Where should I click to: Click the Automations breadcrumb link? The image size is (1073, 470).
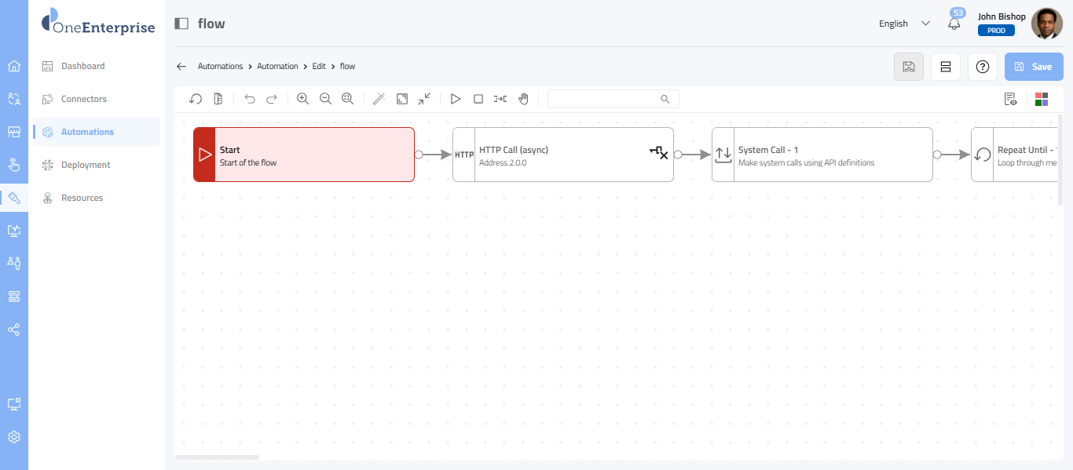[220, 67]
